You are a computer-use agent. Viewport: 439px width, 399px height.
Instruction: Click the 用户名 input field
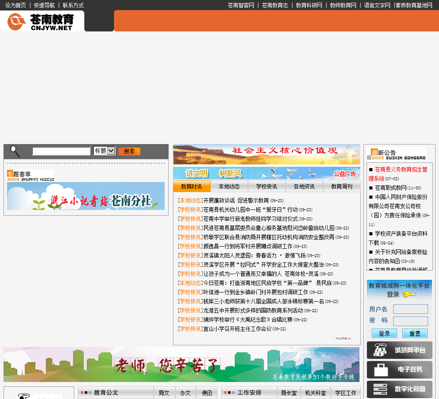coord(411,309)
